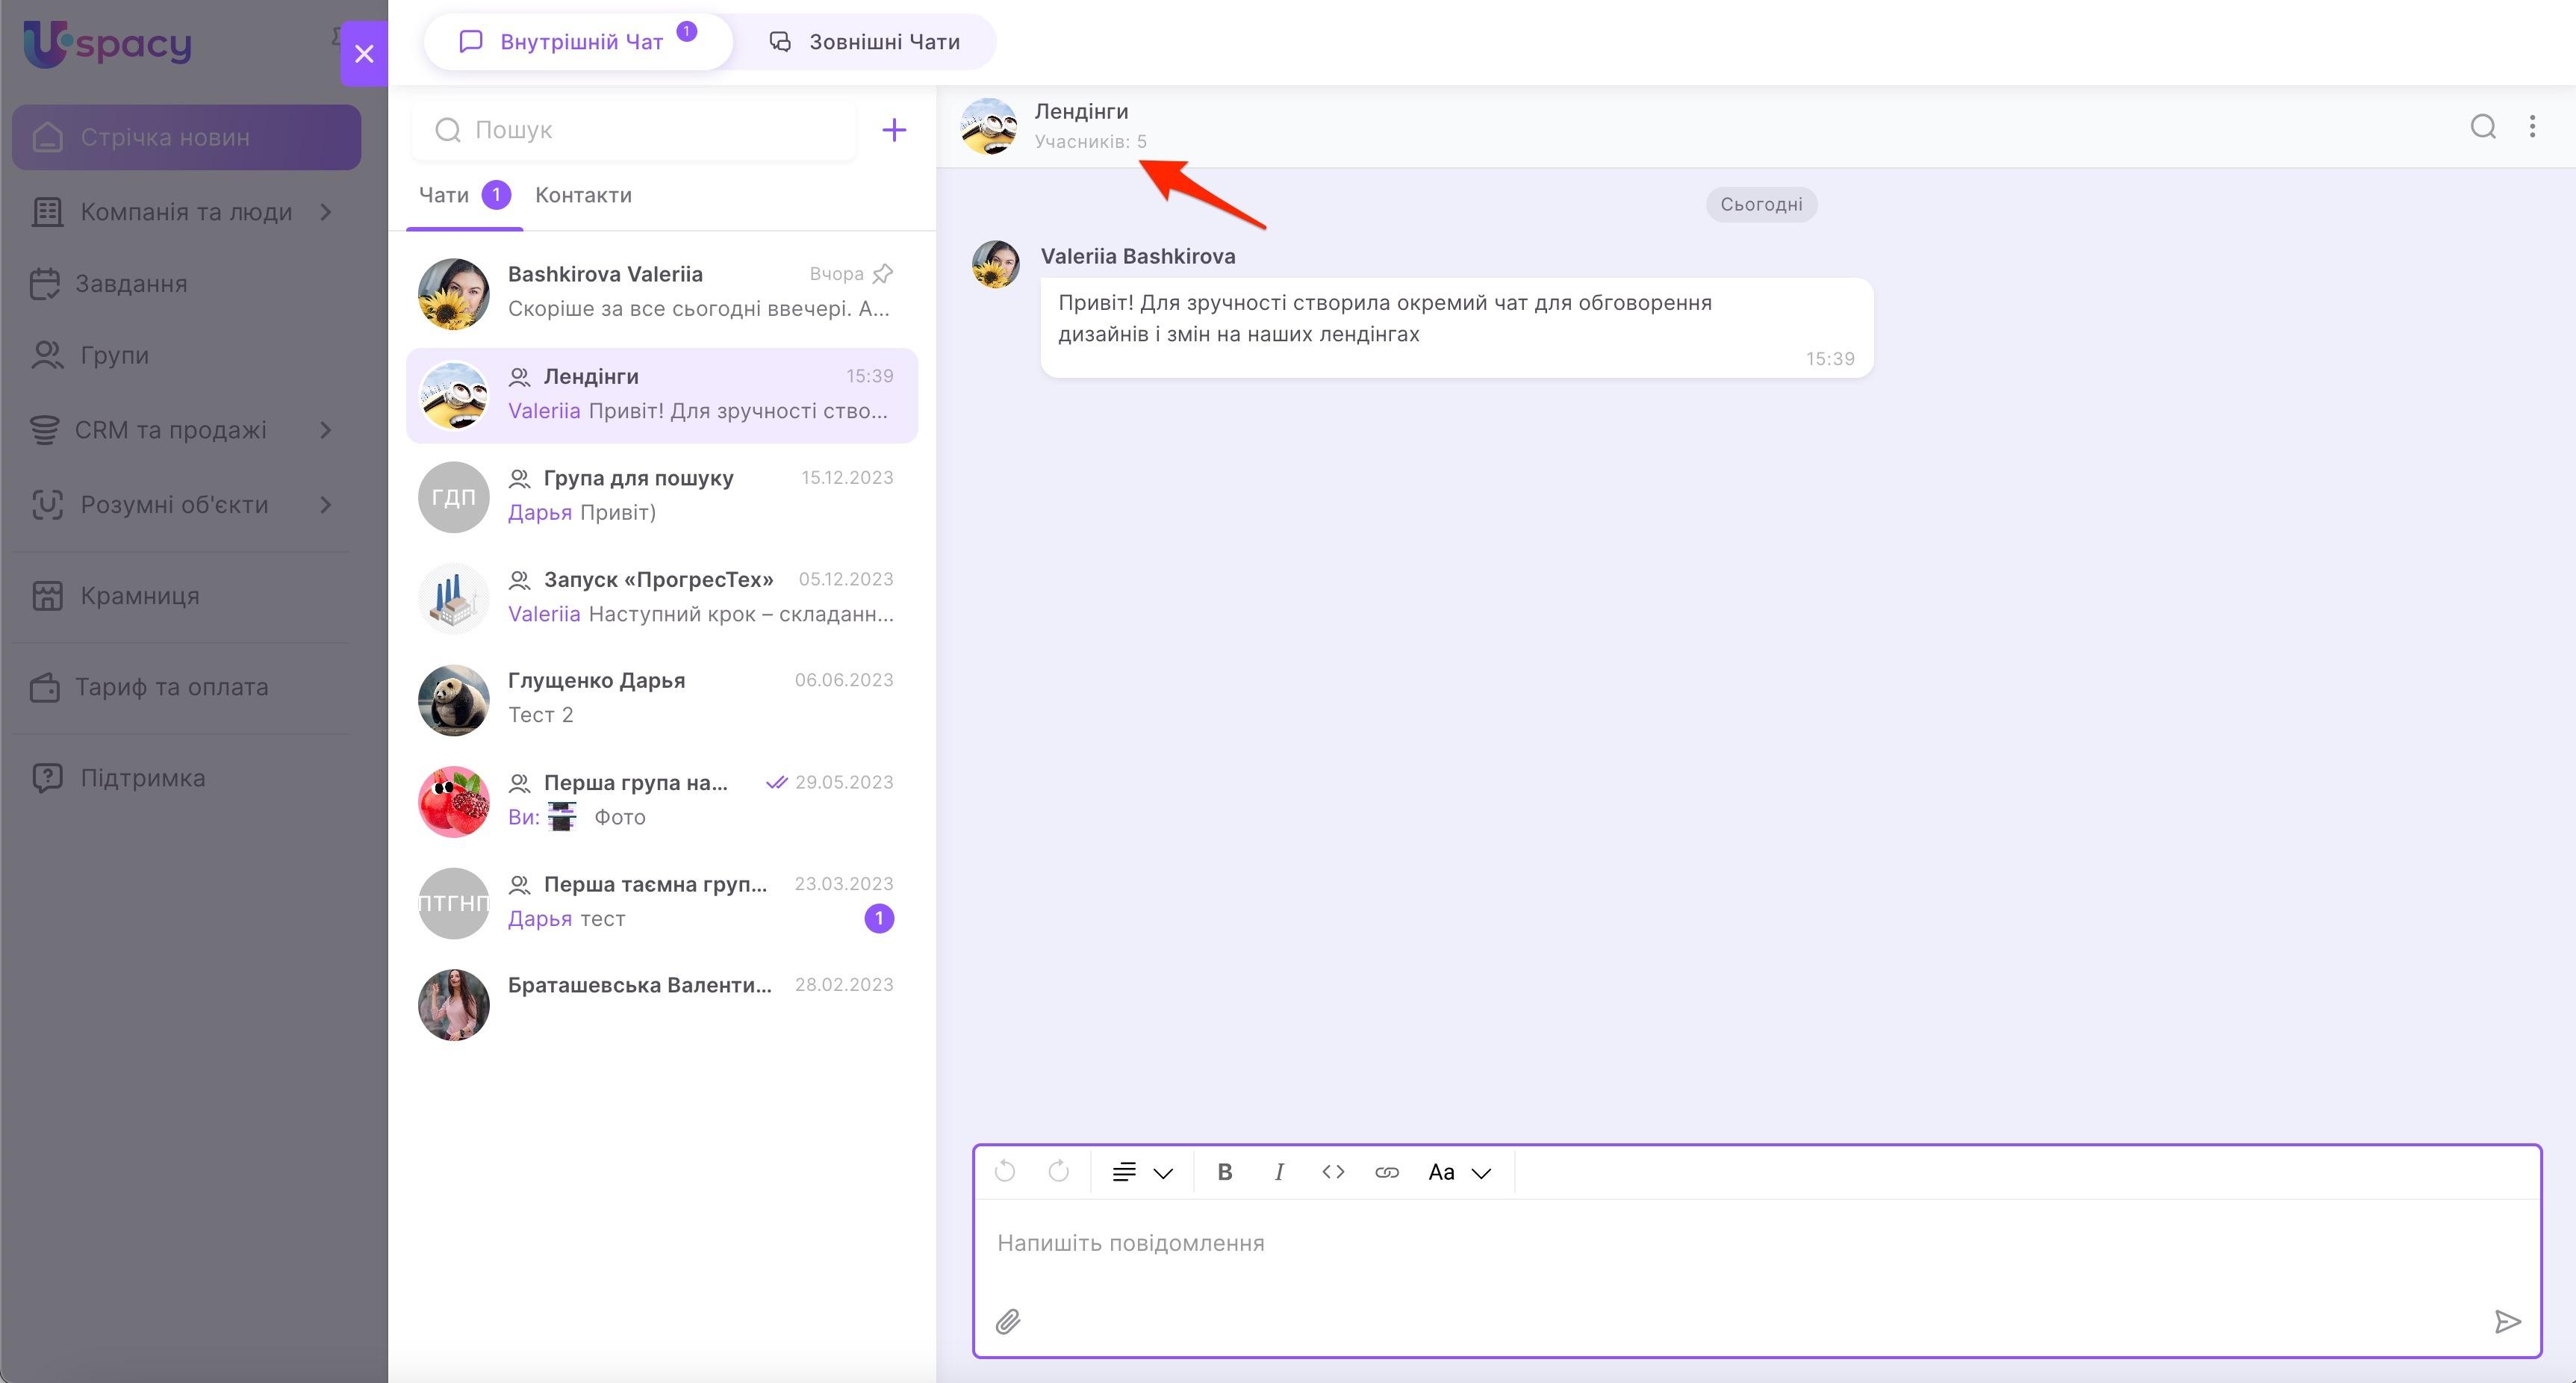
Task: Click the plus icon to create a chat
Action: click(x=894, y=130)
